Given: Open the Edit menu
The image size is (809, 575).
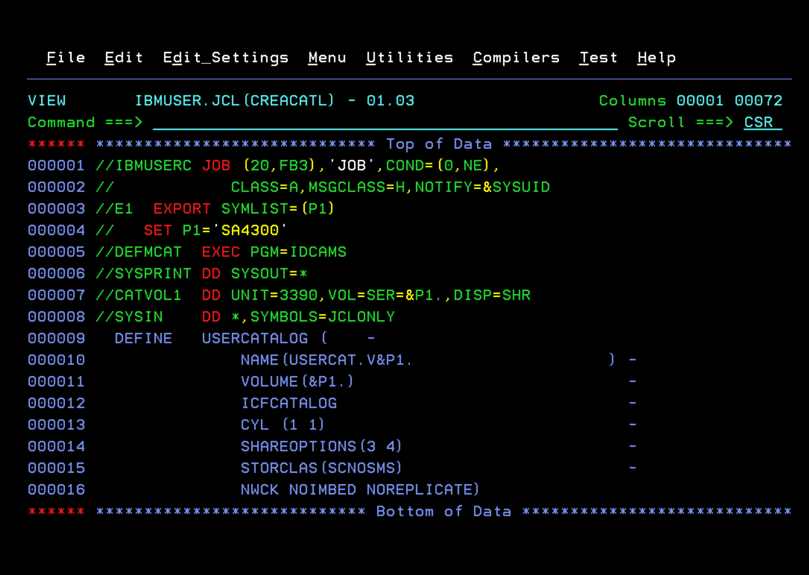Looking at the screenshot, I should coord(123,57).
